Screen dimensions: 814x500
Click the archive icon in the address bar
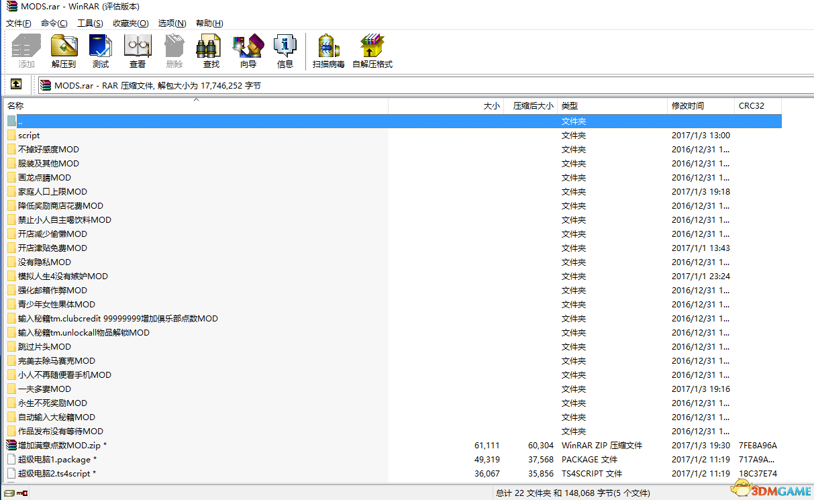point(46,85)
